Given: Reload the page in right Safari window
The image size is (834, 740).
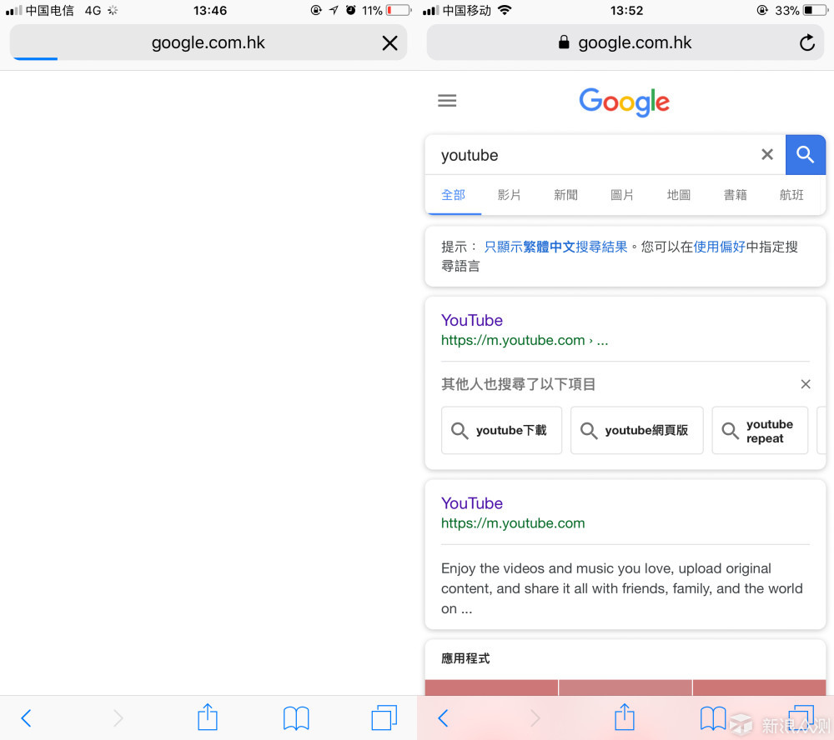Looking at the screenshot, I should tap(806, 42).
